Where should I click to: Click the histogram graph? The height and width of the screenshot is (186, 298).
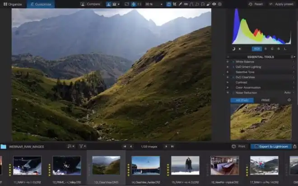tap(261, 26)
